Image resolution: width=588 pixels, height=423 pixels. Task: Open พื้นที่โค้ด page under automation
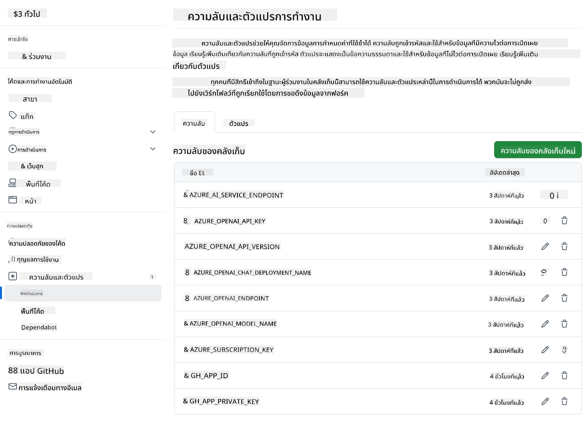coord(38,184)
